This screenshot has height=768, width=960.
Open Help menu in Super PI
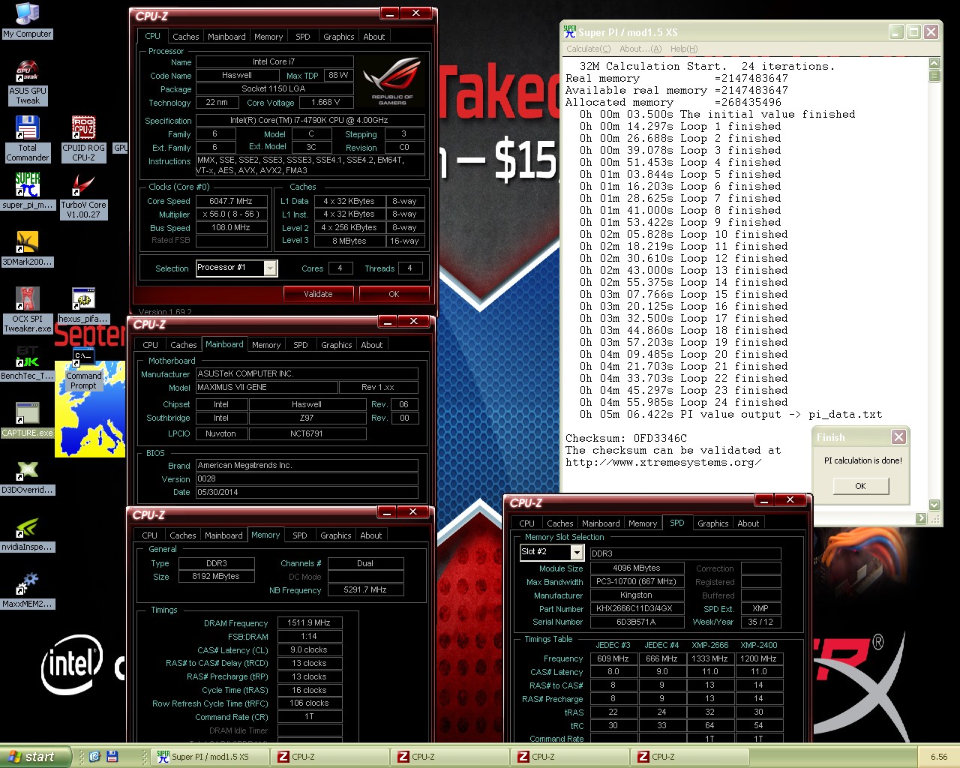684,49
